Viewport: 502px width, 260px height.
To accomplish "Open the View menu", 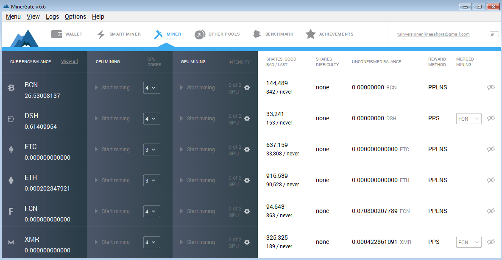I will tap(33, 17).
